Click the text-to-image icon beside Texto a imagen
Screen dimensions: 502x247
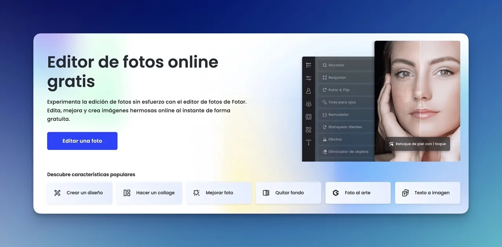click(405, 193)
